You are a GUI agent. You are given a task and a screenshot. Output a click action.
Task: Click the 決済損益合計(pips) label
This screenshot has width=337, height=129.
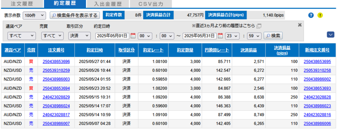226,15
